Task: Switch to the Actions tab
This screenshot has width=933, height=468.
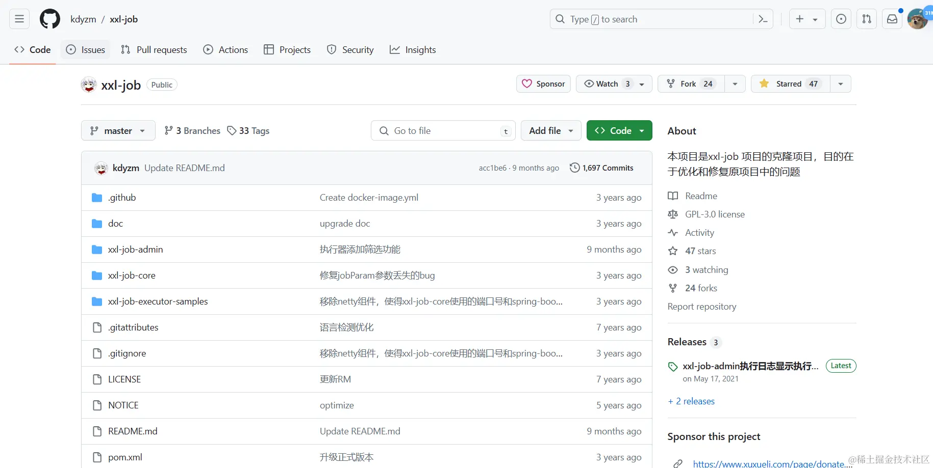Action: [x=225, y=50]
